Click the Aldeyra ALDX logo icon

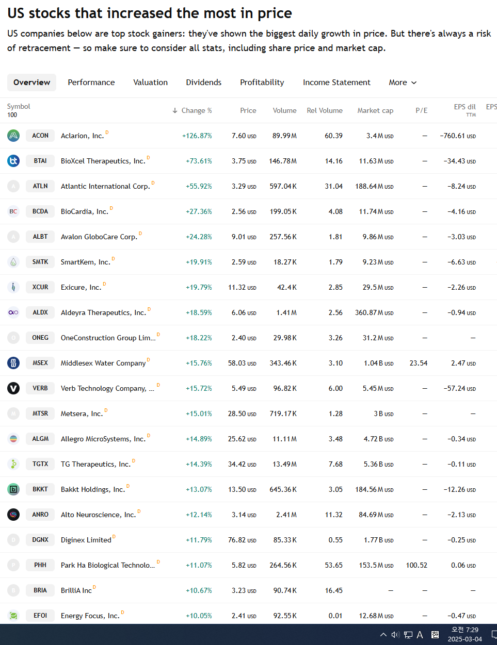point(13,312)
